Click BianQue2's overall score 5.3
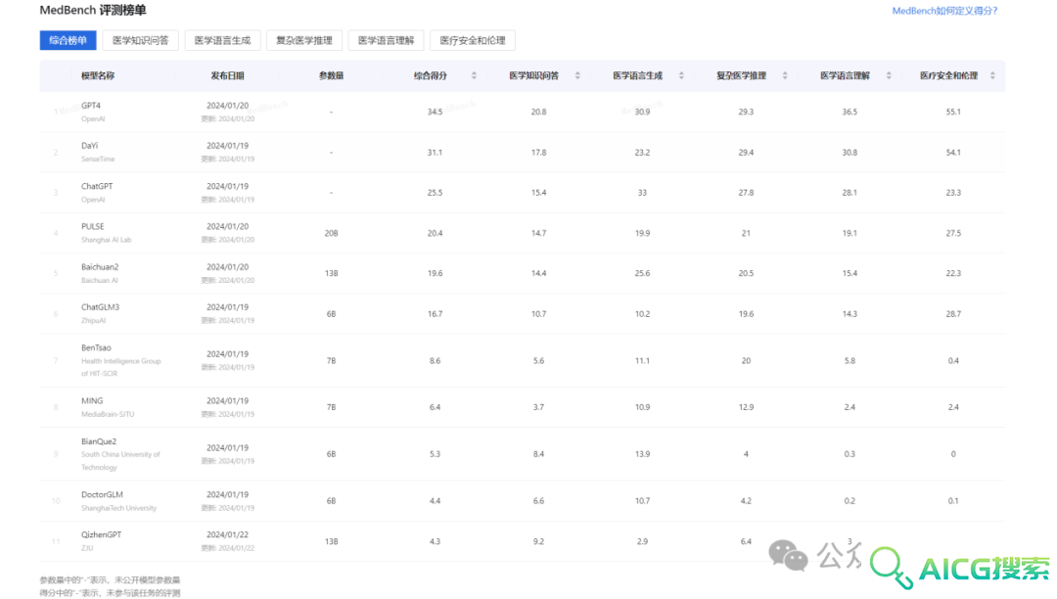This screenshot has width=1057, height=599. click(435, 454)
